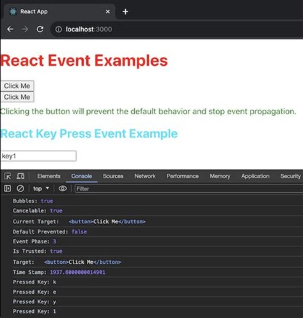303x318 pixels.
Task: Click the second Click Me button
Action: pyautogui.click(x=17, y=97)
